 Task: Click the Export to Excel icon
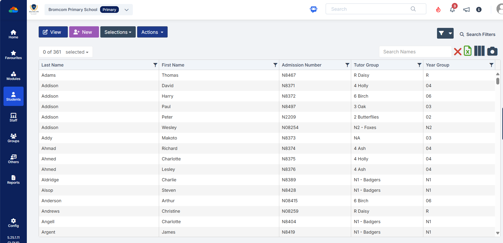coord(468,51)
